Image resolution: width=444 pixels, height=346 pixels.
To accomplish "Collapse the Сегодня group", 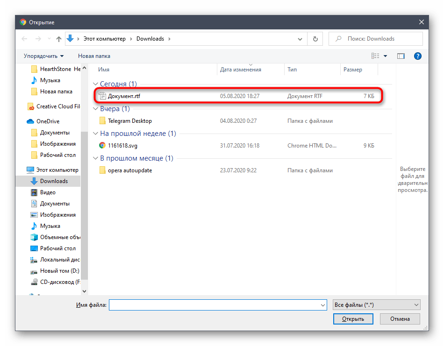I will tap(95, 84).
